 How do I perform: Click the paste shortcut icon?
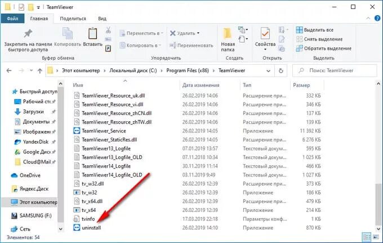pos(108,48)
